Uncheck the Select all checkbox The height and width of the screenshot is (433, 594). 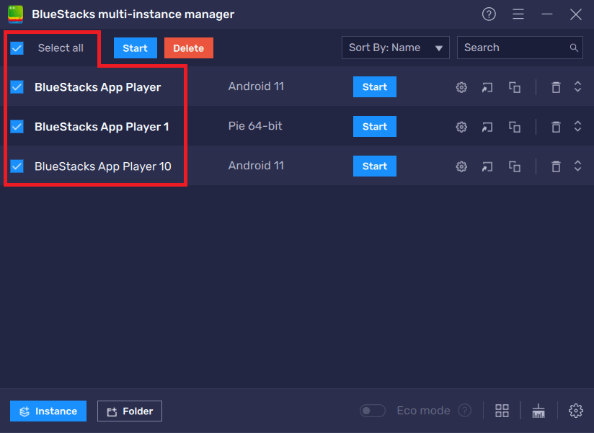click(17, 48)
